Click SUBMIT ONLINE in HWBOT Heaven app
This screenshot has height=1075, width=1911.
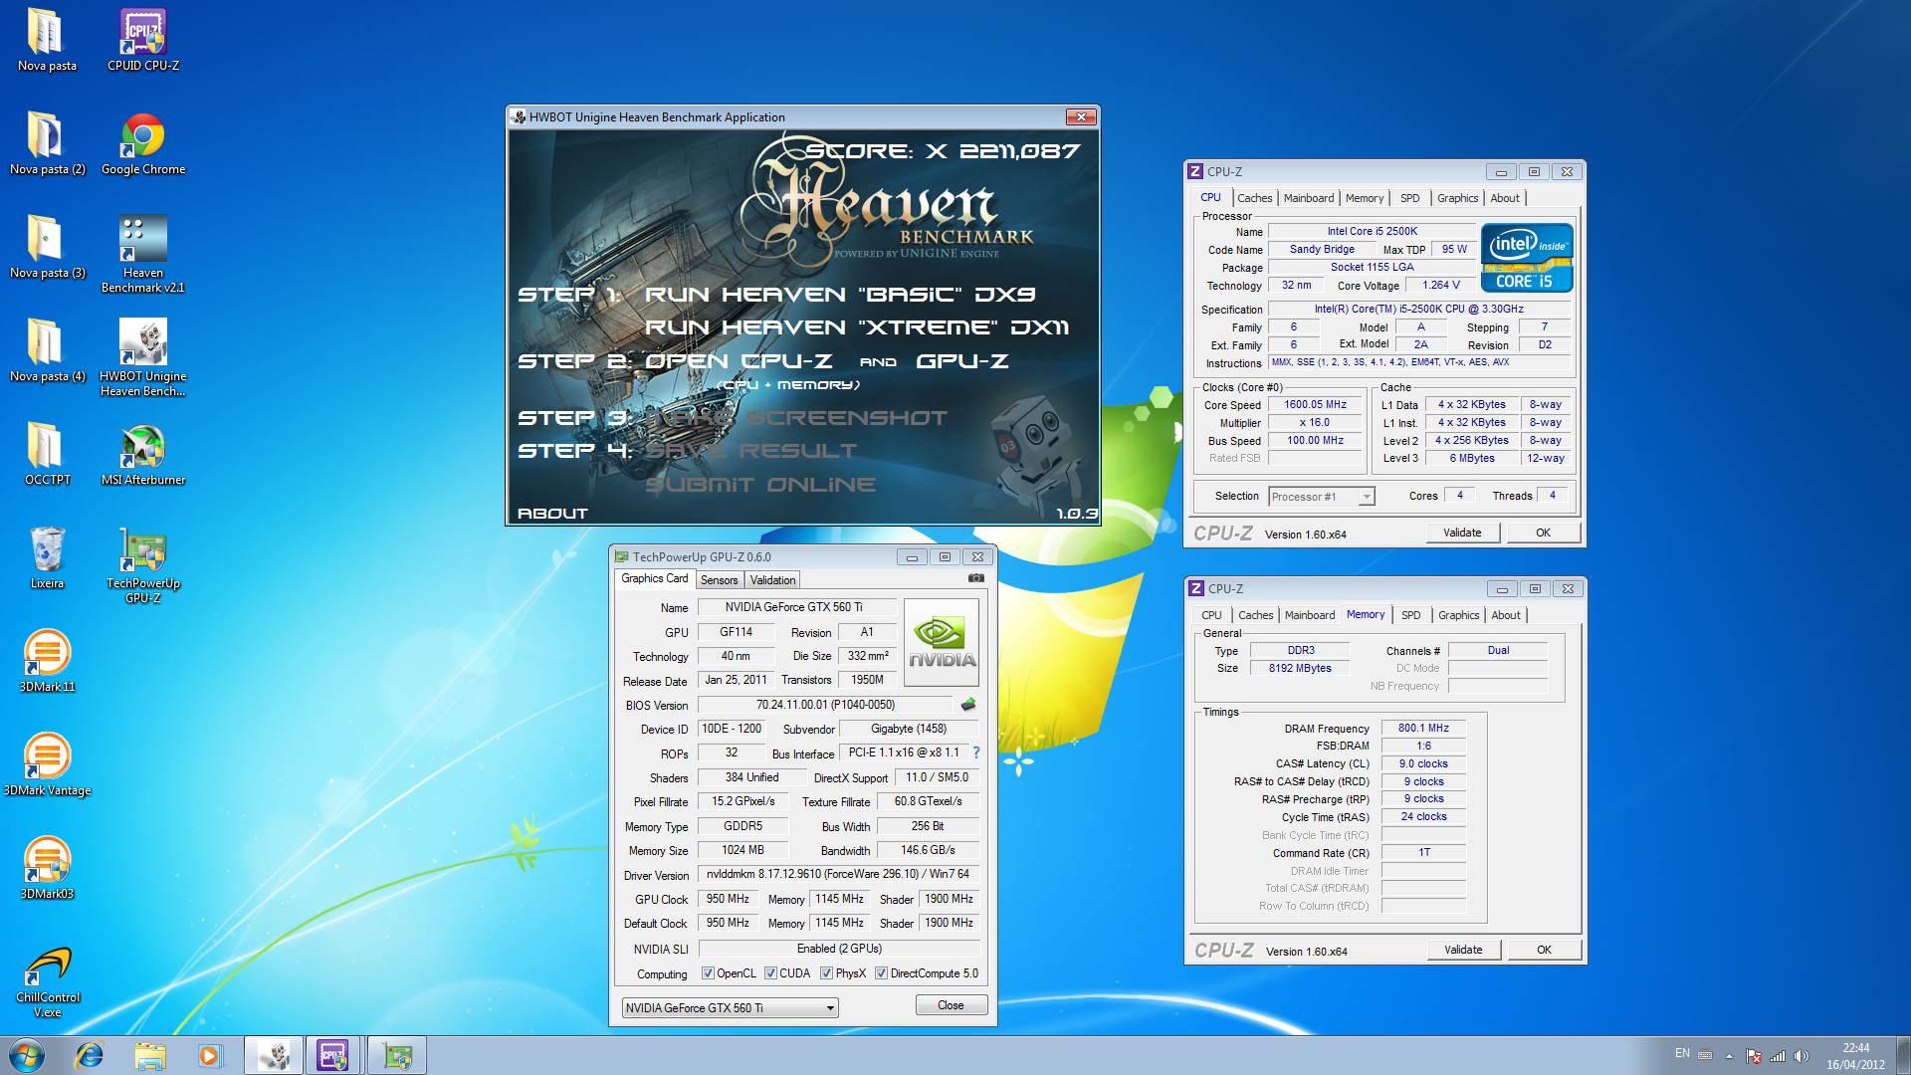tap(760, 485)
